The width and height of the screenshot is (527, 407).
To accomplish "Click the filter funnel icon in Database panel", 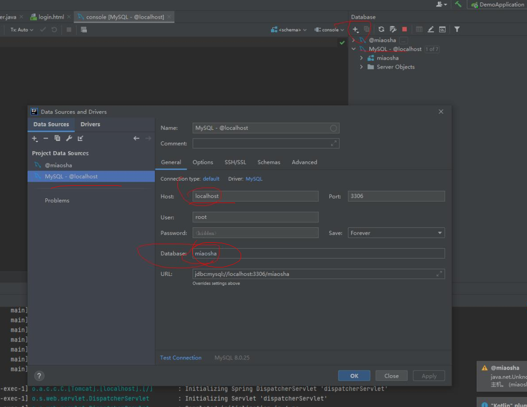I will click(457, 29).
